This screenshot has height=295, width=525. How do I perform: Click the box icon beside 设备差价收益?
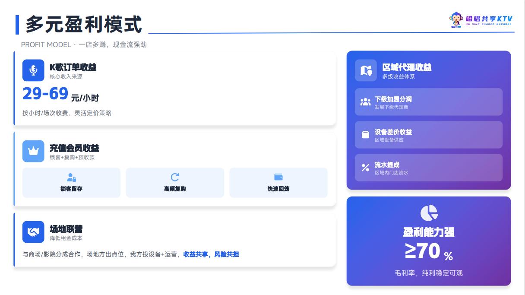pos(365,135)
